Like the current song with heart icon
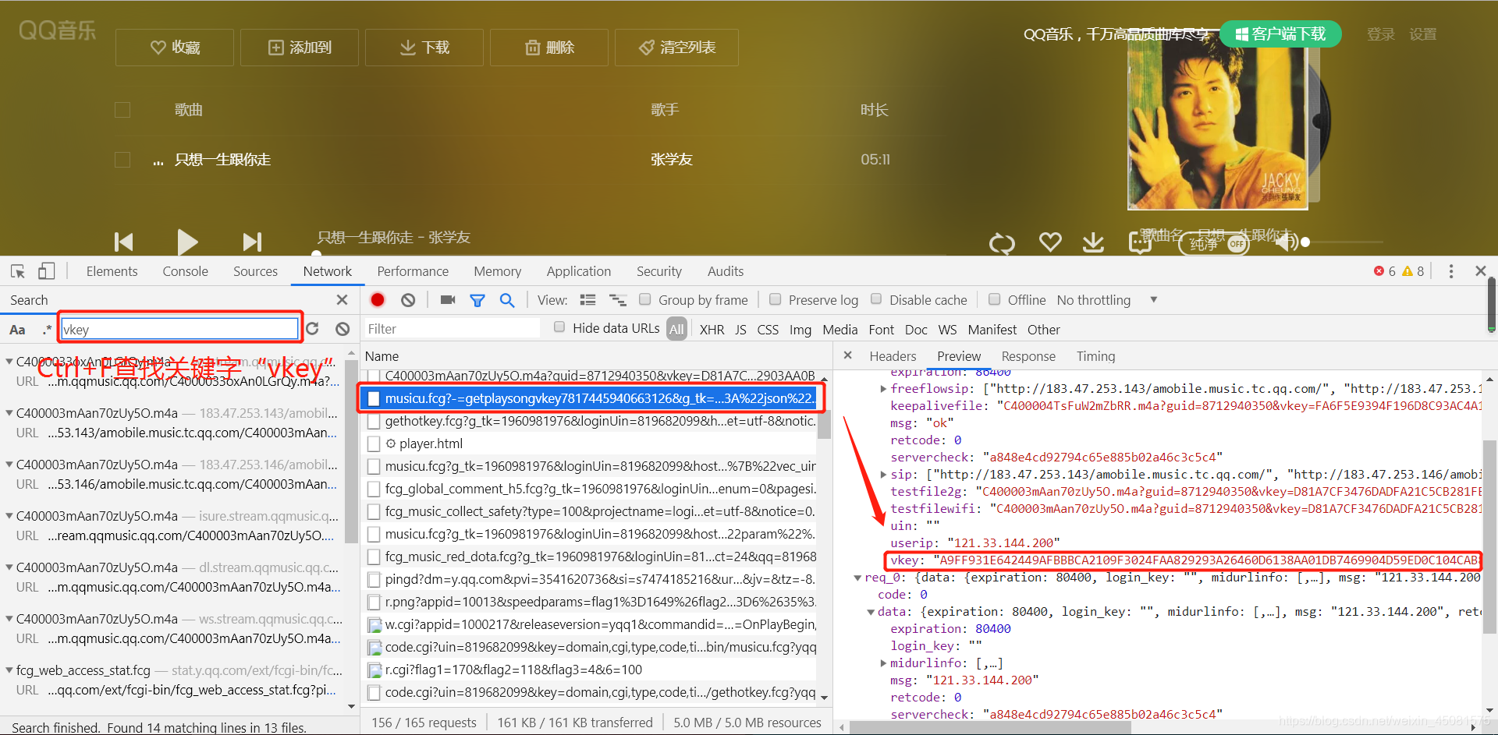Viewport: 1498px width, 735px height. 1050,242
